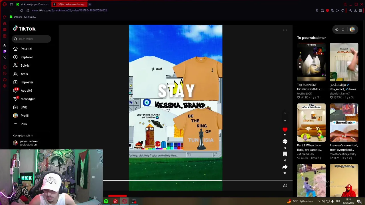Open the Diamond Studs video thumbnail
Viewport: 365px width, 205px height.
[344, 122]
